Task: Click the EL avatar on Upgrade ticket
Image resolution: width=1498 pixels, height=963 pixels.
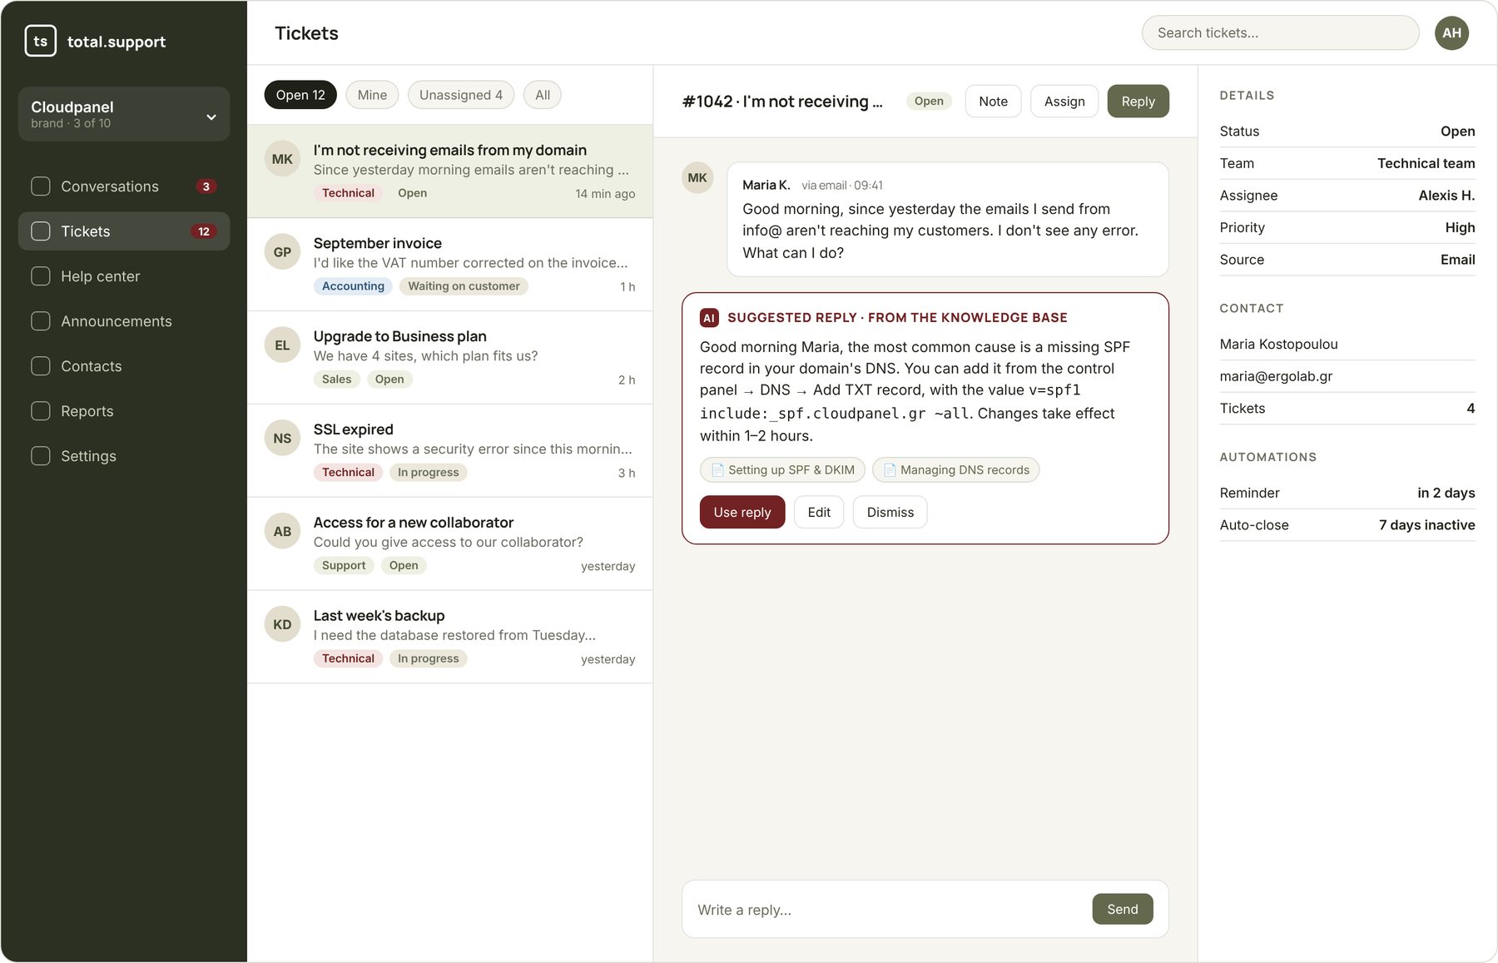Action: coord(282,345)
